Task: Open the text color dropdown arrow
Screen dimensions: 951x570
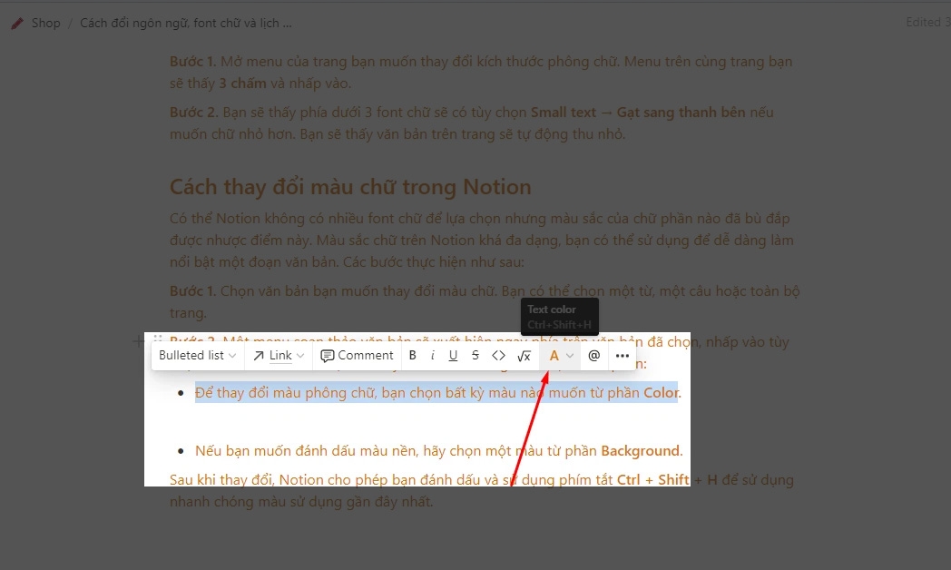Action: [570, 355]
